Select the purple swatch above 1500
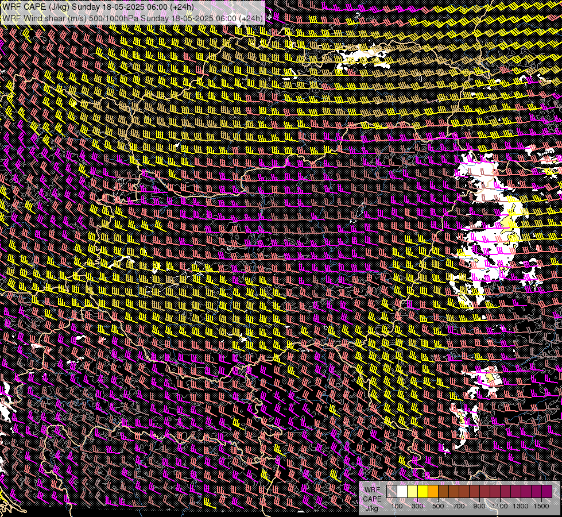 click(547, 492)
